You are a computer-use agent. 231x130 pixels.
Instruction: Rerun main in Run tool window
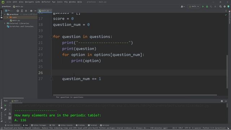tap(5, 105)
